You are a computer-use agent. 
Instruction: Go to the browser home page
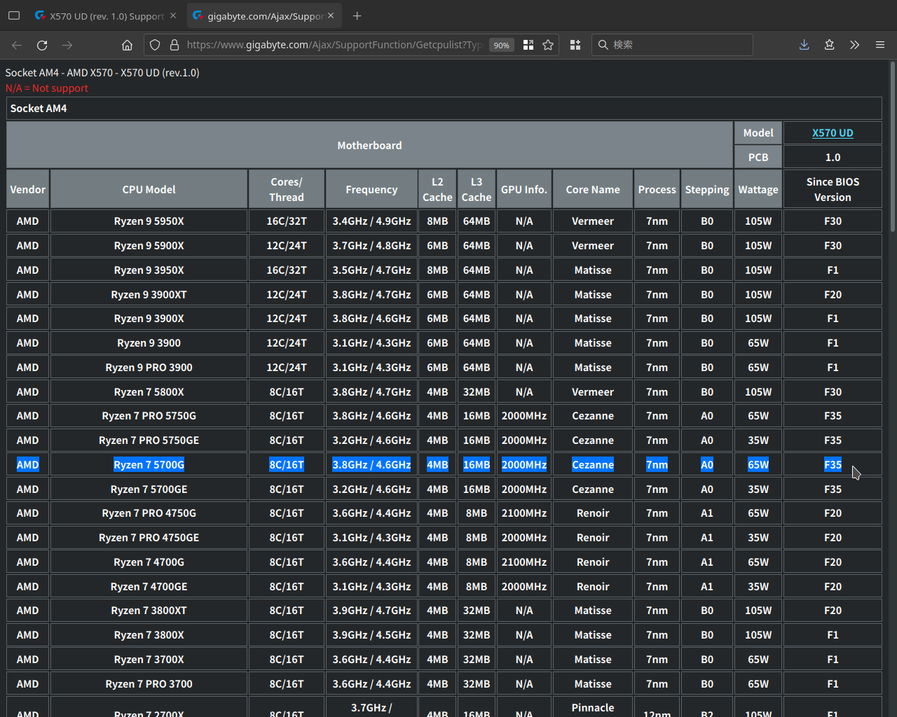(127, 45)
